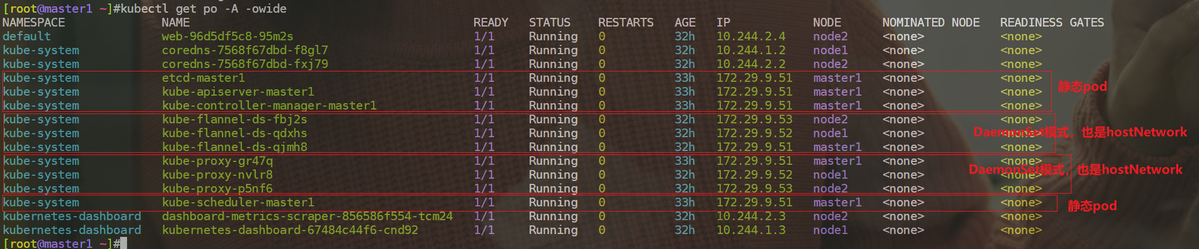Select pod name coredns-7568f67dbd-fxj79

point(245,64)
